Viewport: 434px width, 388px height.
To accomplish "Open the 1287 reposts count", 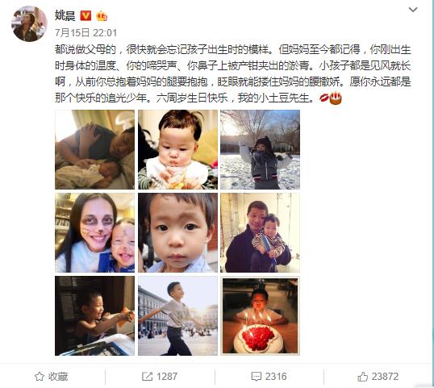I will tap(167, 377).
